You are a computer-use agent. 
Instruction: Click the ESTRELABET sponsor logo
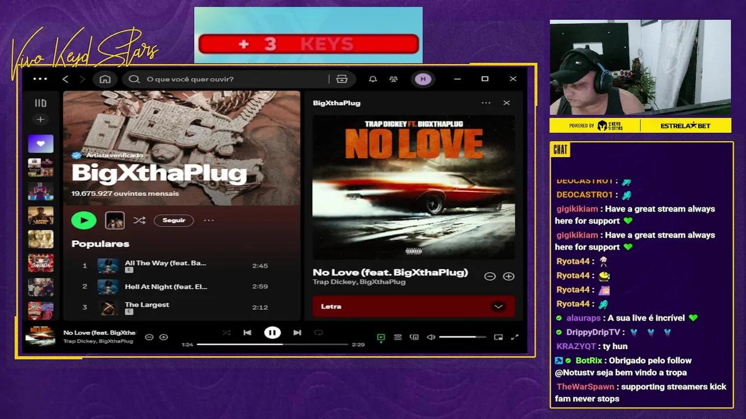[x=685, y=126]
